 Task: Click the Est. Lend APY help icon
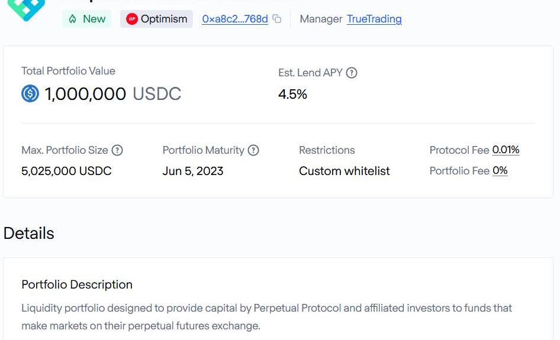click(352, 73)
